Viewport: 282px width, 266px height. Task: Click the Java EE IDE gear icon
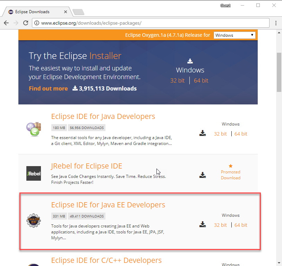34,221
